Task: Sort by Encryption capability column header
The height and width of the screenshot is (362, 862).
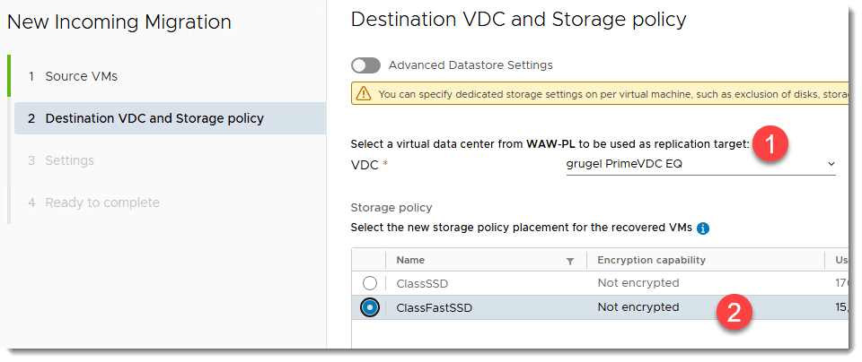Action: (651, 260)
